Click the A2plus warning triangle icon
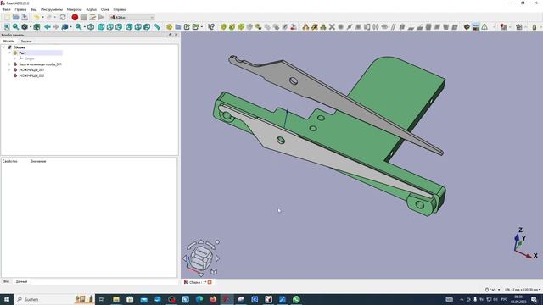 [x=484, y=27]
